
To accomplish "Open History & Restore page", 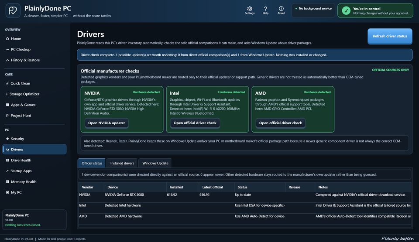I will pyautogui.click(x=34, y=60).
